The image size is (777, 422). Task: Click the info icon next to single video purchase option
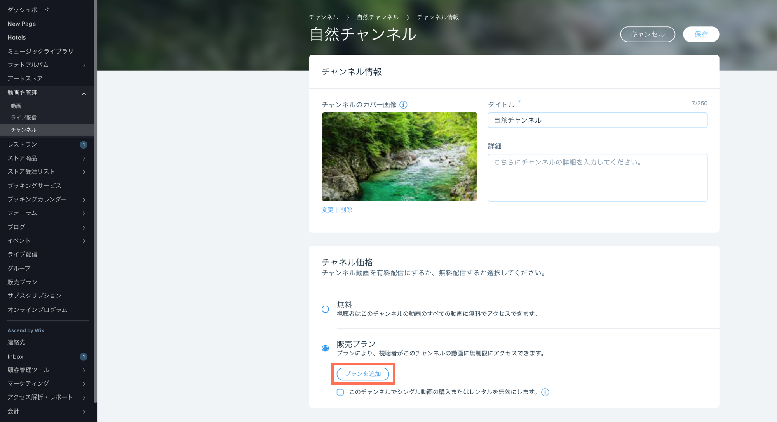[545, 392]
